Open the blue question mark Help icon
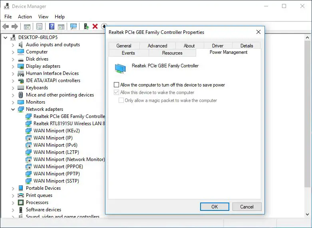This screenshot has width=312, height=228. pyautogui.click(x=52, y=26)
